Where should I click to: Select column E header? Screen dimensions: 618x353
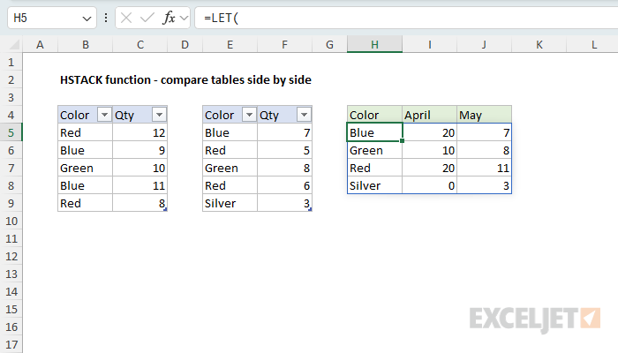pos(230,44)
